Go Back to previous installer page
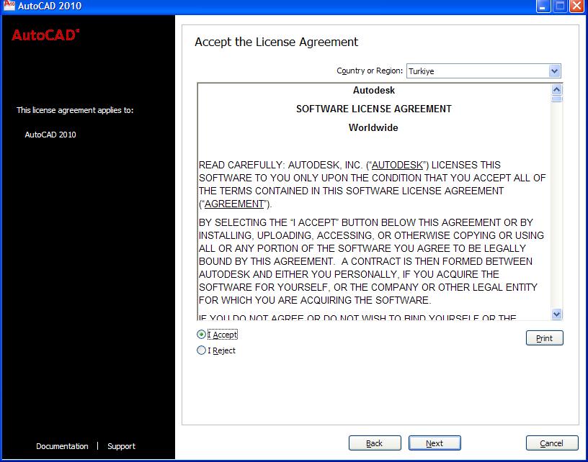 [375, 443]
